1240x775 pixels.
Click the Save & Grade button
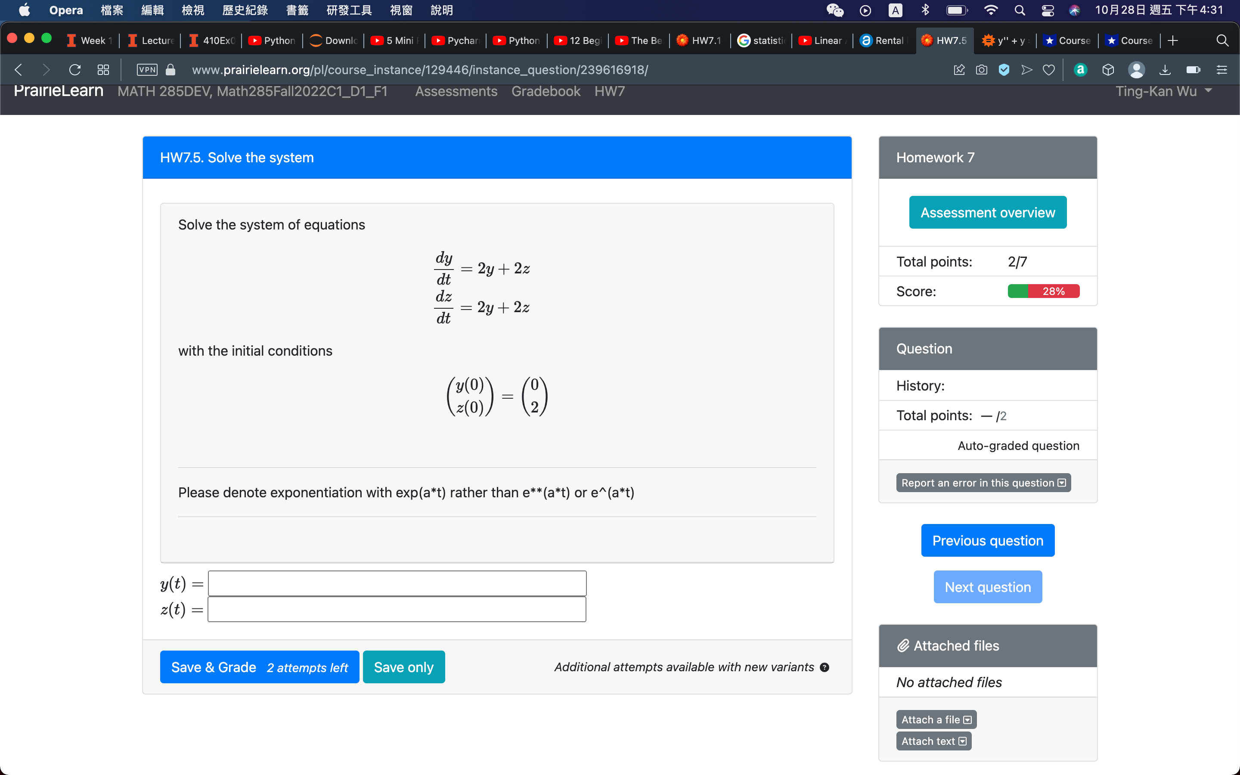pyautogui.click(x=259, y=667)
